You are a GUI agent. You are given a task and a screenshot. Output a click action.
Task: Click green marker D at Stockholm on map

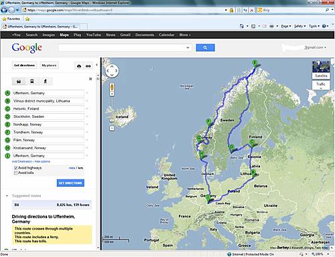pyautogui.click(x=232, y=148)
